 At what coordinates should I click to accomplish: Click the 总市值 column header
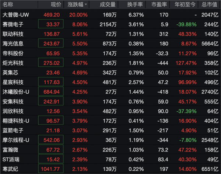click(x=209, y=4)
